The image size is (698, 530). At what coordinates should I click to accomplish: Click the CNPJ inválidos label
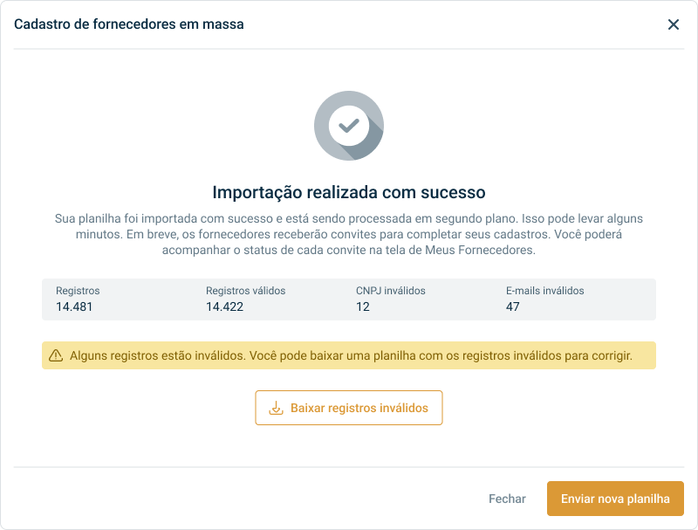pyautogui.click(x=390, y=291)
